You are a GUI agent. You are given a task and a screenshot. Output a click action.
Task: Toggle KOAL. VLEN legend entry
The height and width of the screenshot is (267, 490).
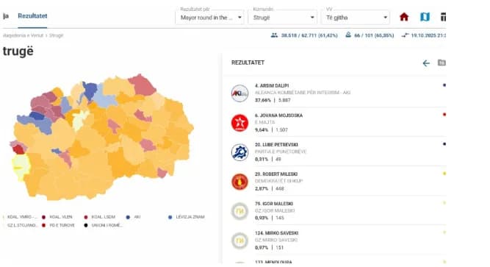point(57,217)
